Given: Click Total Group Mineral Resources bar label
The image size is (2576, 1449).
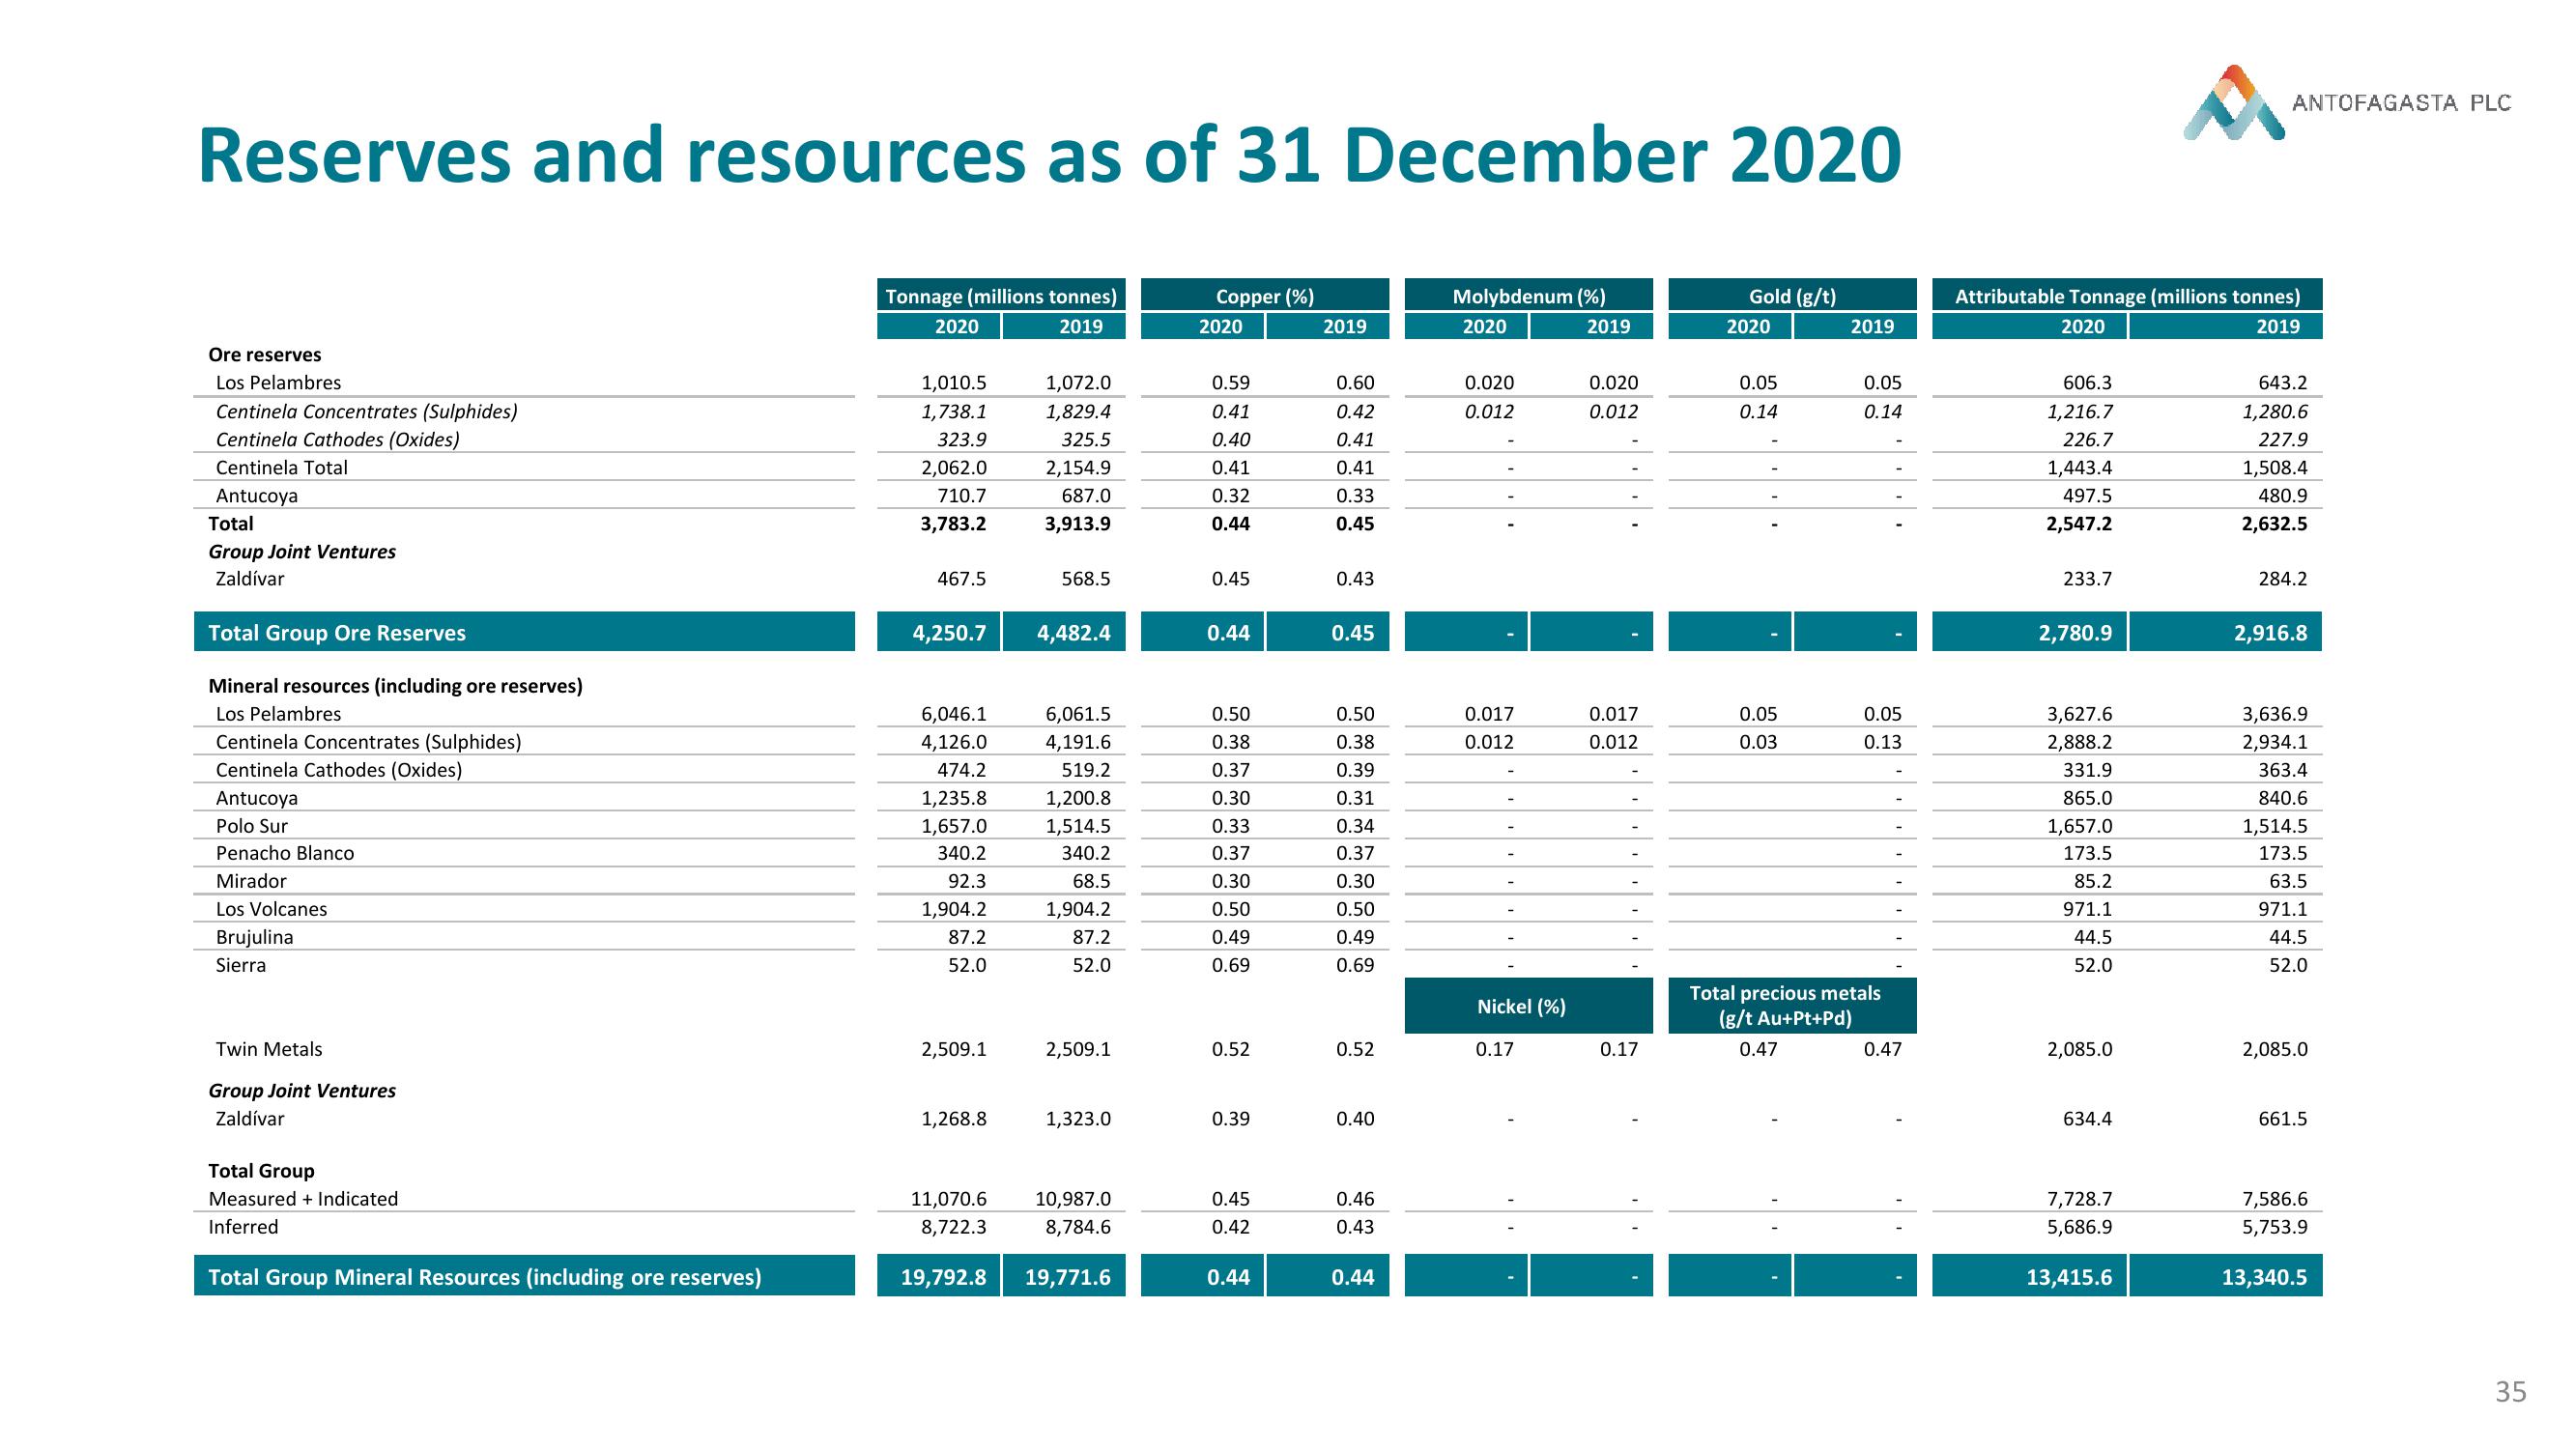Looking at the screenshot, I should tap(485, 1277).
